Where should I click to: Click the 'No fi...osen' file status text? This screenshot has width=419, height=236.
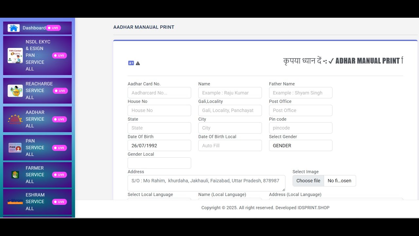pos(339,181)
